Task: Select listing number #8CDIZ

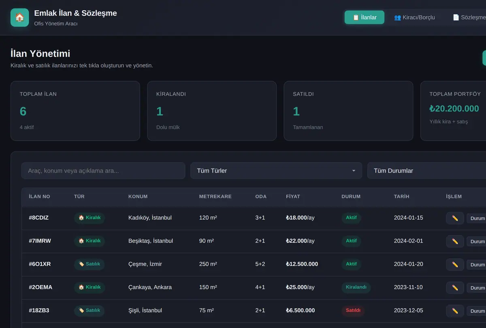Action: pyautogui.click(x=38, y=218)
